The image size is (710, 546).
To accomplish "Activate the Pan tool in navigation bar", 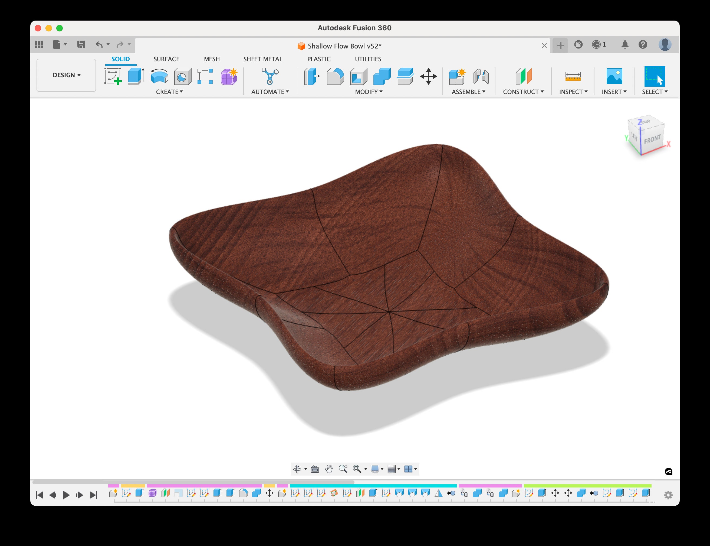I will 329,469.
